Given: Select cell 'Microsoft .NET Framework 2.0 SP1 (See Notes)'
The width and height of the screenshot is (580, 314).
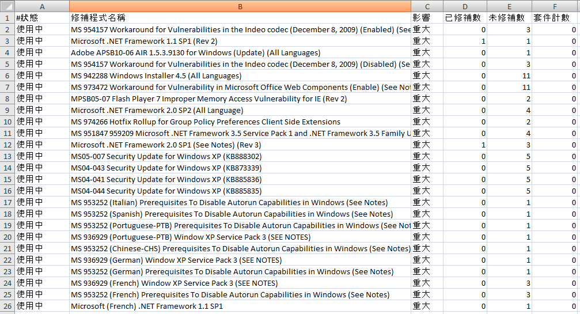Looking at the screenshot, I should tap(240, 145).
